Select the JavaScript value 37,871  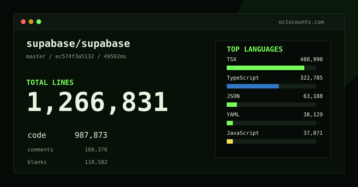pyautogui.click(x=313, y=133)
